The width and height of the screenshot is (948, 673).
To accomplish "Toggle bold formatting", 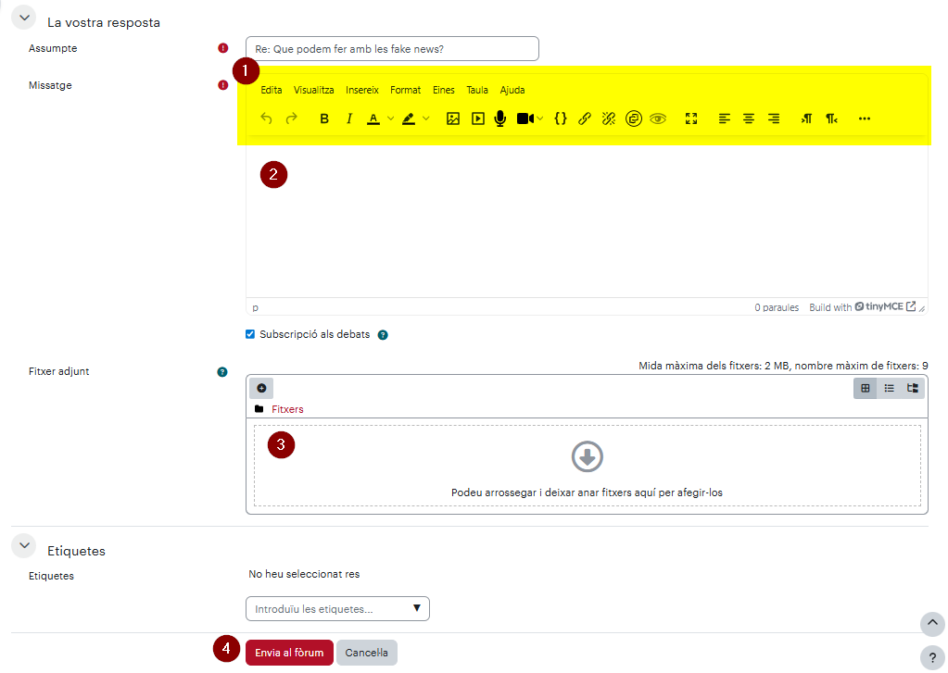I will click(x=324, y=118).
